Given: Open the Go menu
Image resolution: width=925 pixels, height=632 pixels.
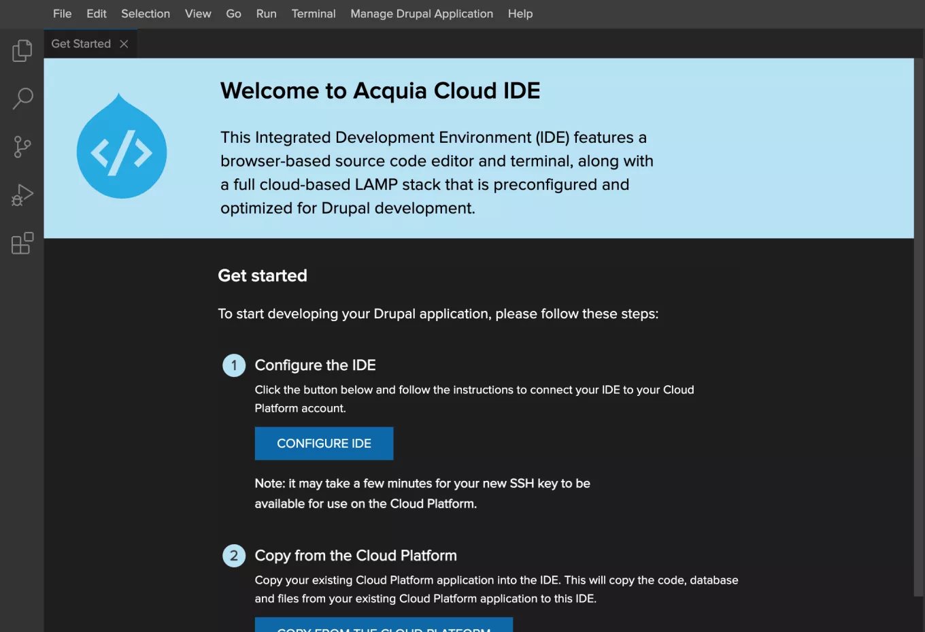Looking at the screenshot, I should (x=233, y=14).
